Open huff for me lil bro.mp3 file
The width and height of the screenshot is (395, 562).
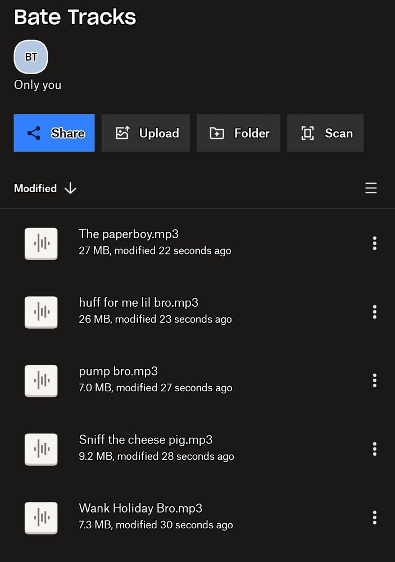[138, 302]
